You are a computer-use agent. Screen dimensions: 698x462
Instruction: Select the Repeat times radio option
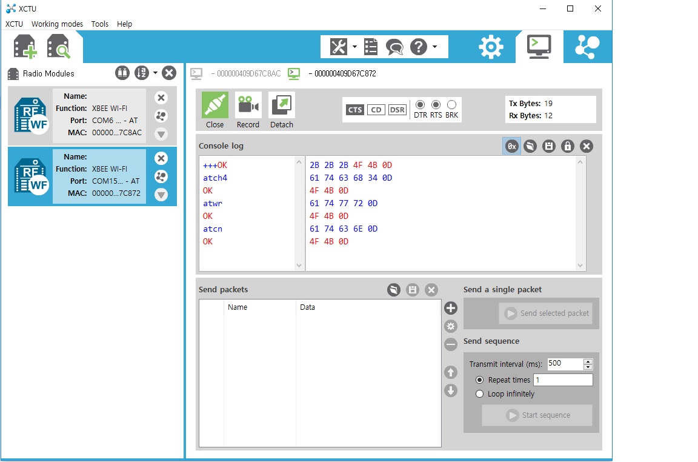[479, 380]
